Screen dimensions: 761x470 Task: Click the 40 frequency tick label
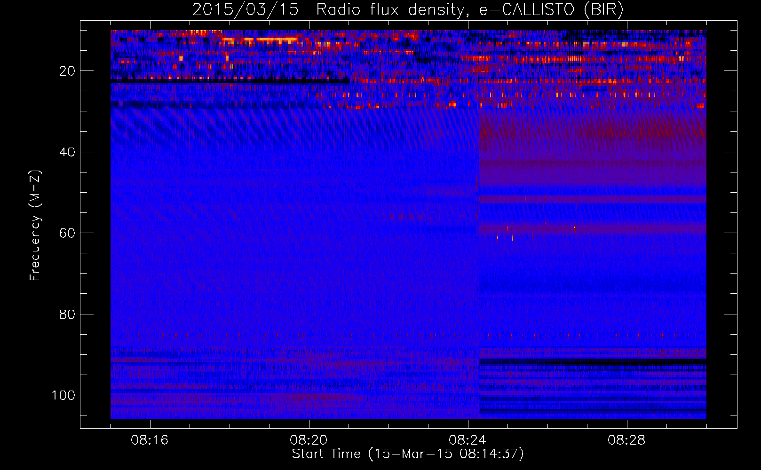[67, 152]
